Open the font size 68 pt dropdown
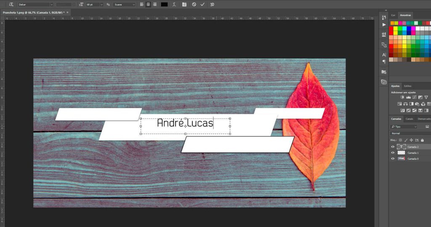Image resolution: width=431 pixels, height=227 pixels. (x=95, y=4)
